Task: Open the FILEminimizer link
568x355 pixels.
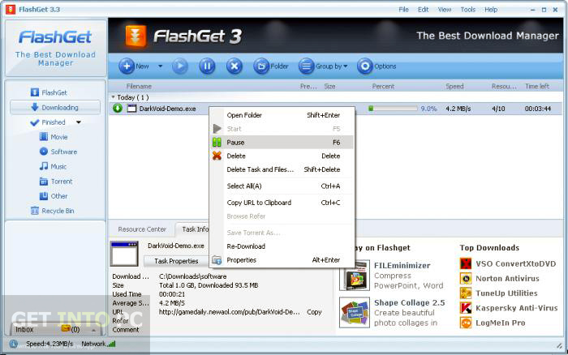Action: [402, 266]
